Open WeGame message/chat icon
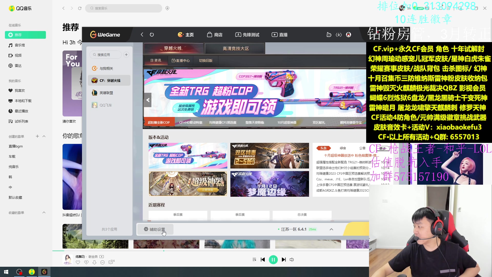492x277 pixels. coord(329,35)
